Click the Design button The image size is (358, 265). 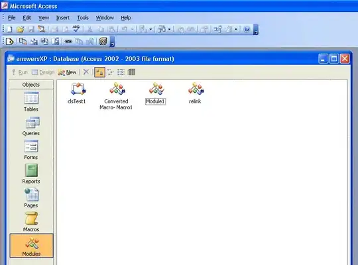coord(43,72)
